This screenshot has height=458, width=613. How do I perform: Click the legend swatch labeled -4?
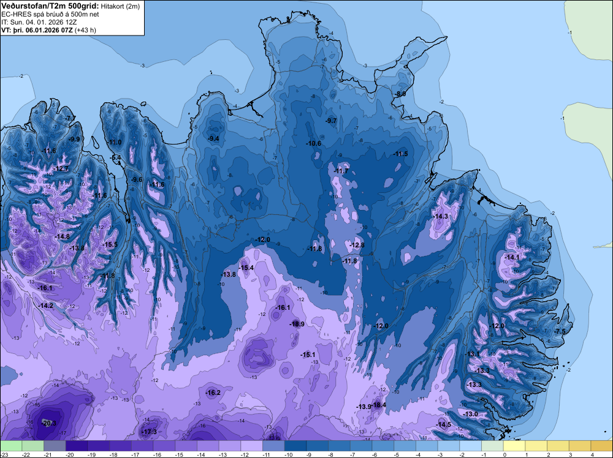pos(427,446)
